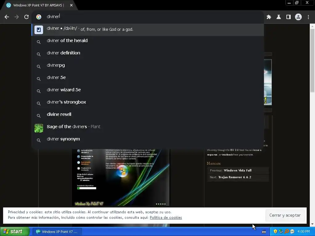This screenshot has height=236, width=315.
Task: Close the Windows XP Point V7 tab
Action: pos(71,5)
